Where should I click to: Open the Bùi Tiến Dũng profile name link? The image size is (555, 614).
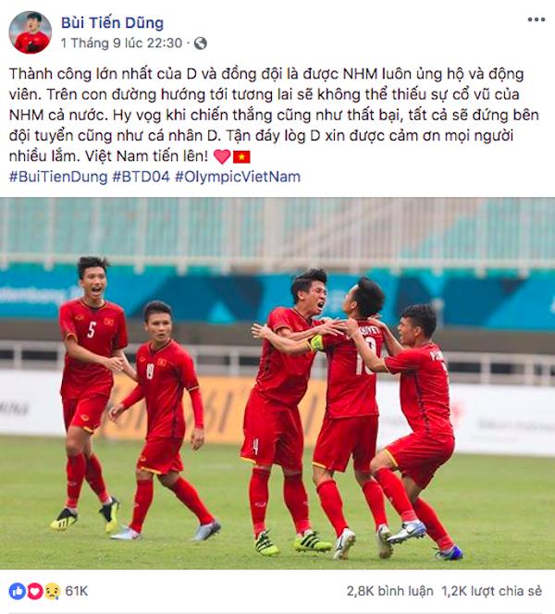(113, 23)
